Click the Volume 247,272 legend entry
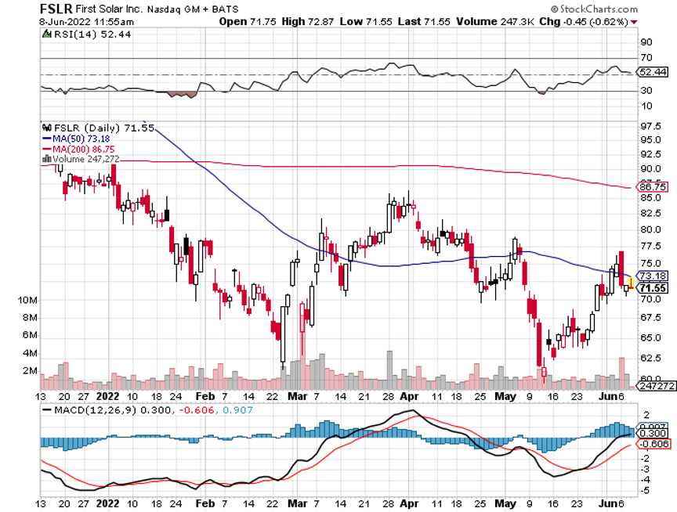This screenshot has width=677, height=512. (x=85, y=159)
